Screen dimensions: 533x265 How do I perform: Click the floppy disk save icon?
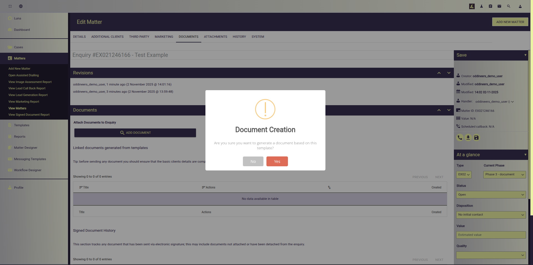point(476,138)
